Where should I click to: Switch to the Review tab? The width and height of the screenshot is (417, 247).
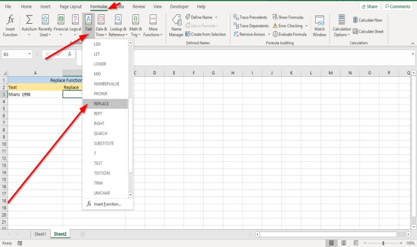tap(139, 7)
